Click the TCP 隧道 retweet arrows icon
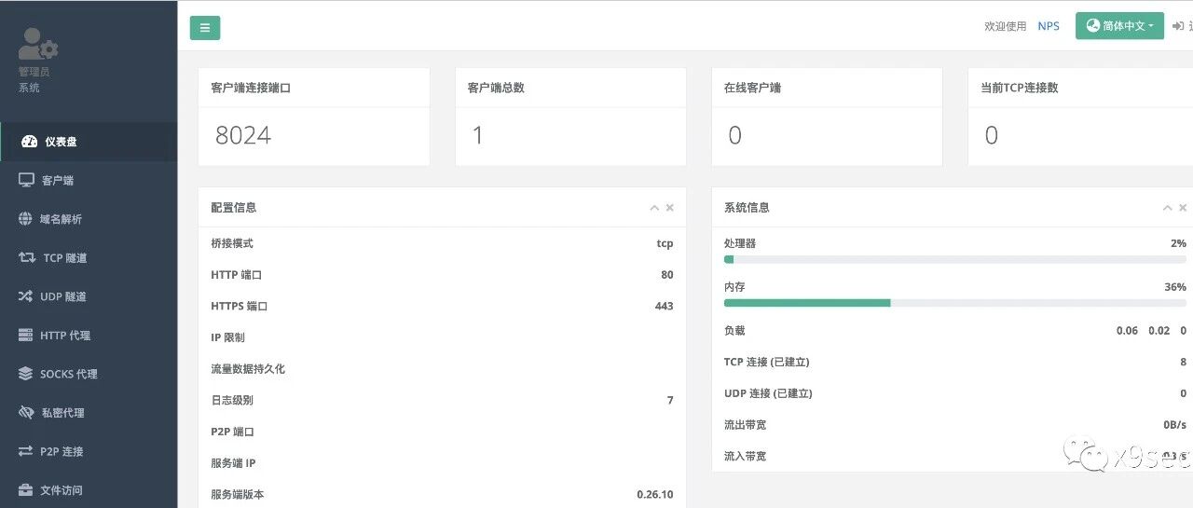1193x508 pixels. [28, 257]
